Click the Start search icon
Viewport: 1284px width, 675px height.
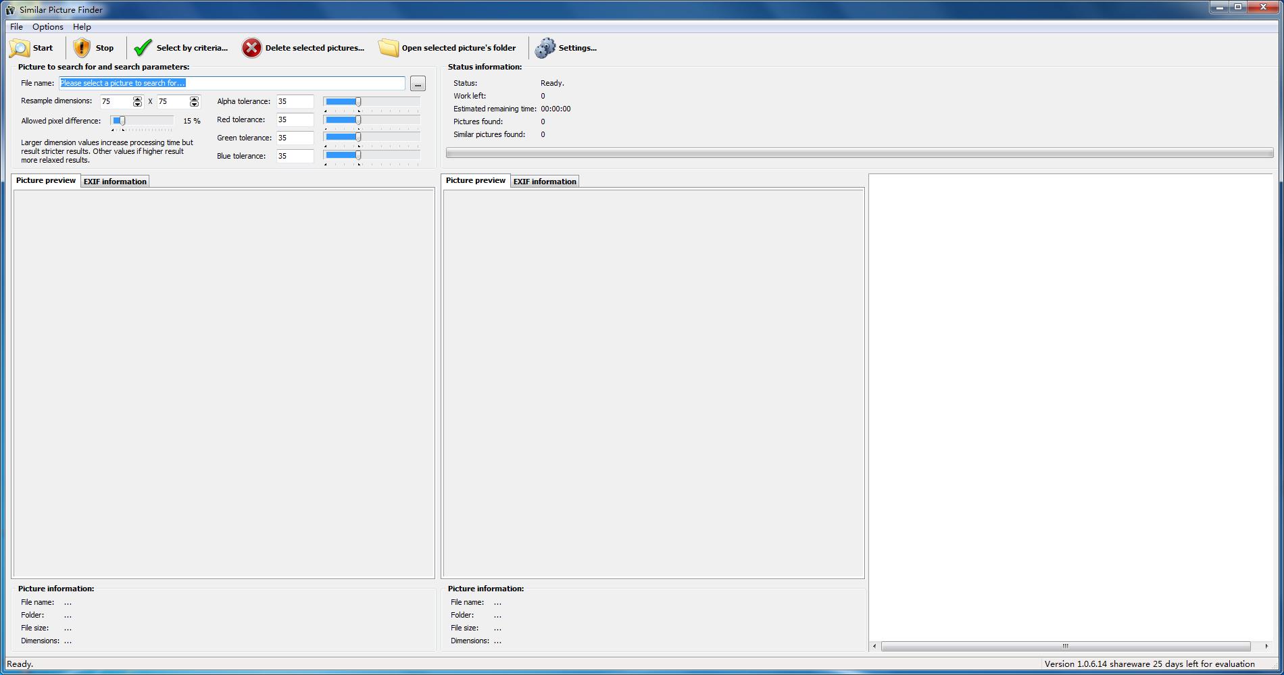tap(20, 47)
